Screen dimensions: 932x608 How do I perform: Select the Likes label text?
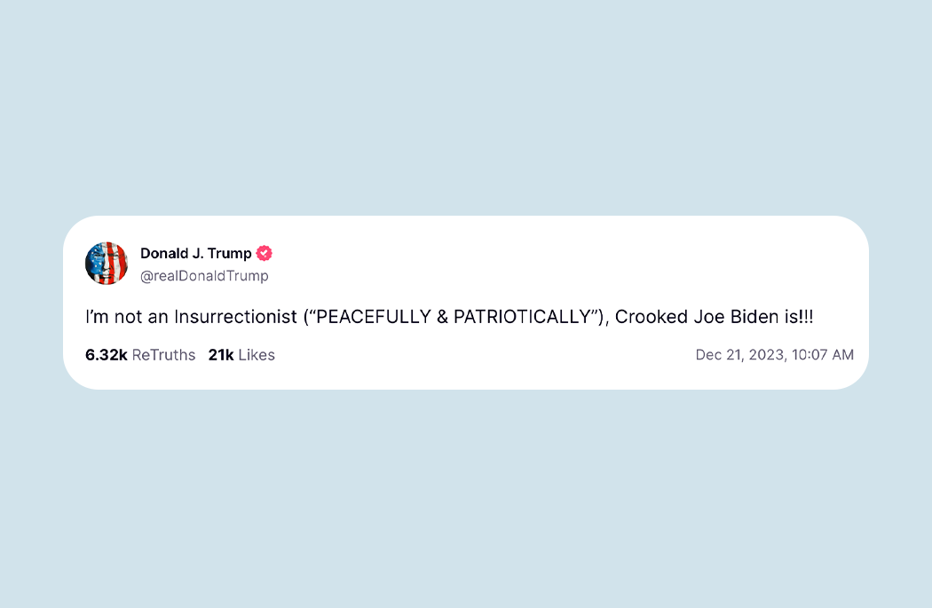257,355
